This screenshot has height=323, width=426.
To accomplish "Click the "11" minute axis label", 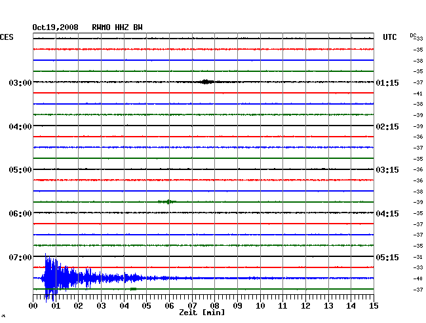I will coord(283,306).
